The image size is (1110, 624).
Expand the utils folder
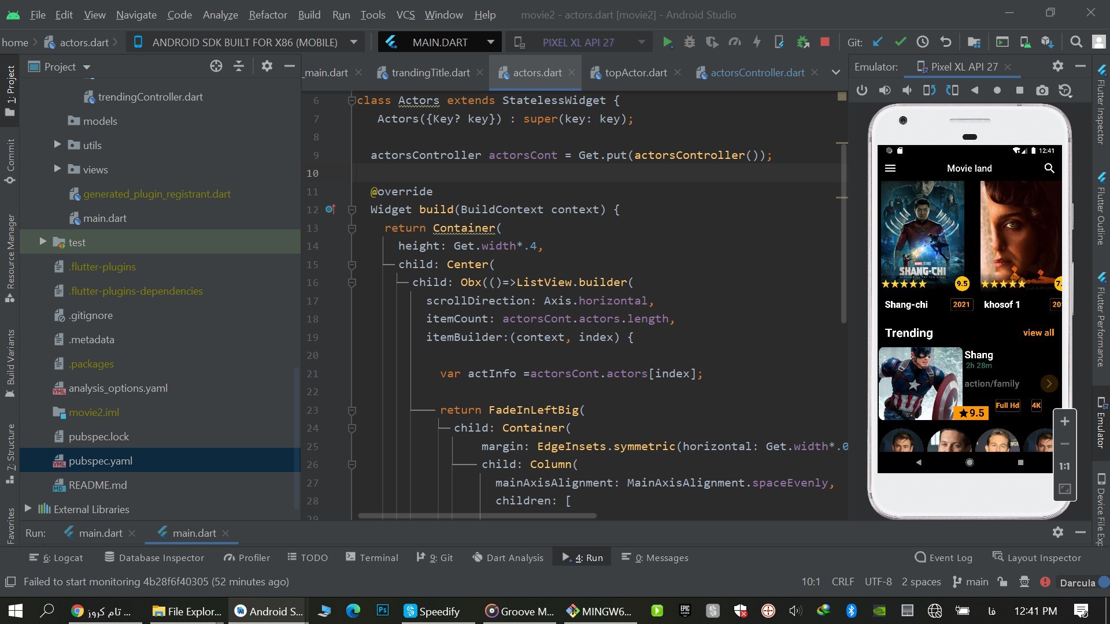pyautogui.click(x=57, y=144)
